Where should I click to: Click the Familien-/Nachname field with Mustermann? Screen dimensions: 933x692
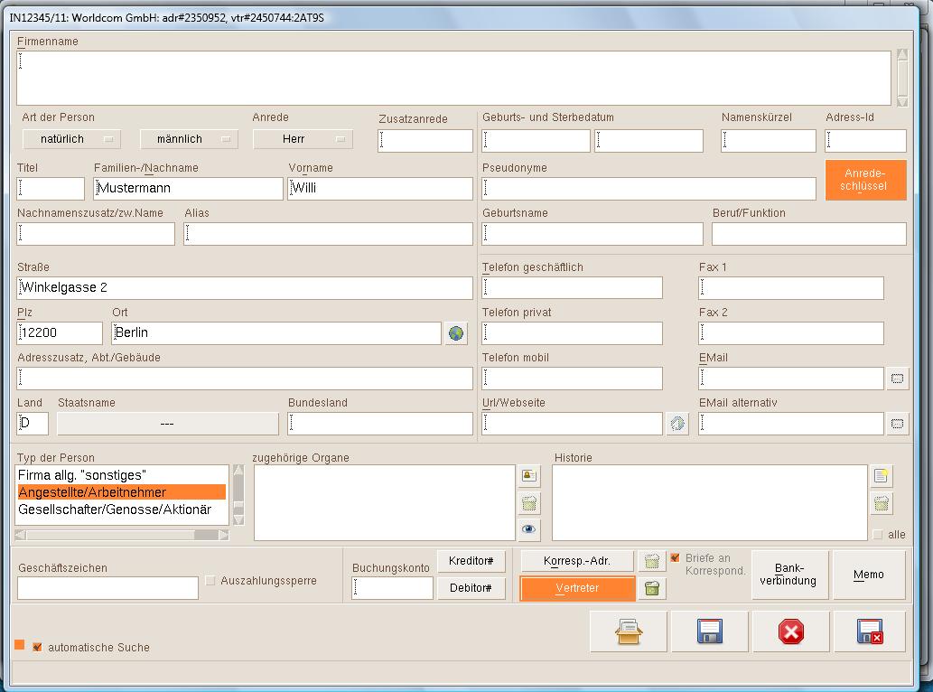(x=188, y=189)
